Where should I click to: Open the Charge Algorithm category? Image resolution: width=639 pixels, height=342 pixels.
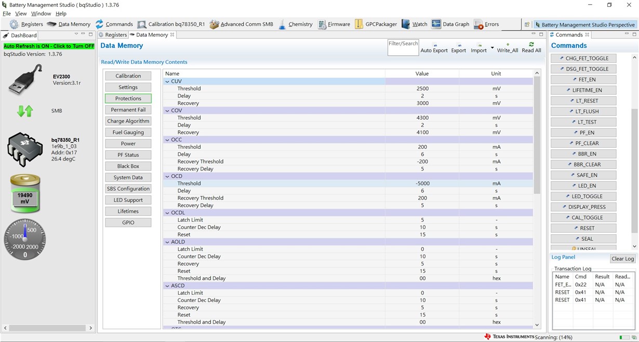[x=128, y=121]
